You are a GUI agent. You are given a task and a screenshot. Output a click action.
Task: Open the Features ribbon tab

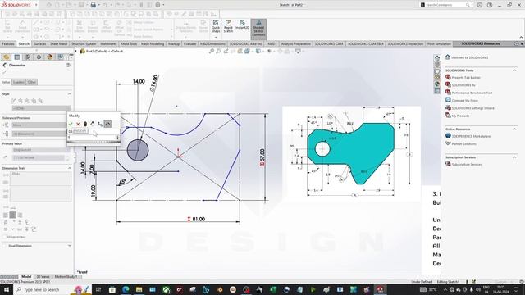coord(8,43)
